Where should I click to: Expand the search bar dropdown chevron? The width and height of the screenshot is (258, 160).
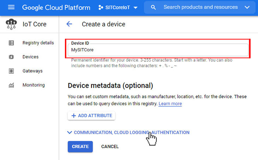point(247,7)
